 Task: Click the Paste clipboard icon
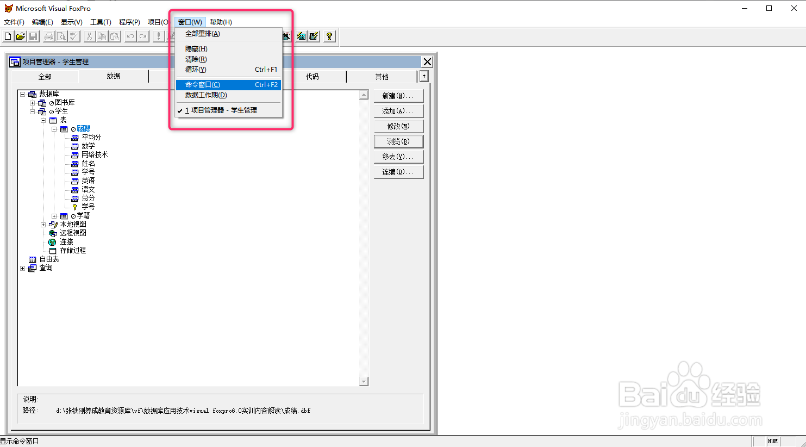(115, 36)
